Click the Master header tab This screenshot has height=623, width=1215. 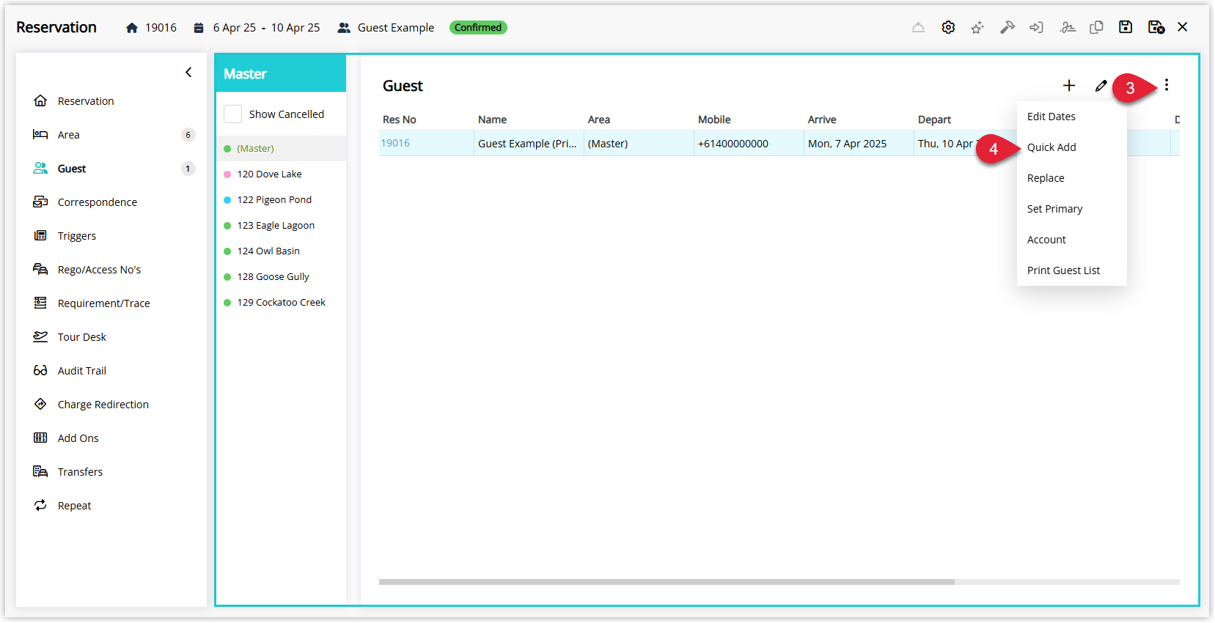click(281, 73)
